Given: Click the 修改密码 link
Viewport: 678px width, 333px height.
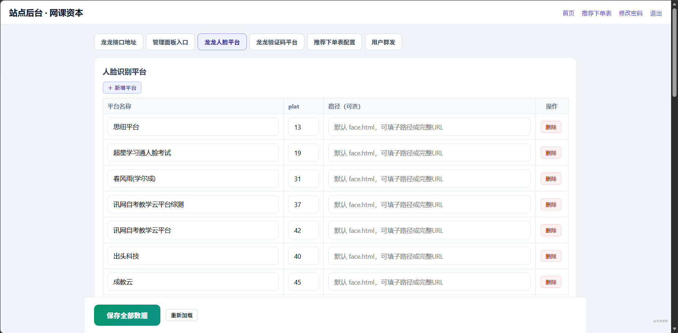Looking at the screenshot, I should (x=631, y=13).
